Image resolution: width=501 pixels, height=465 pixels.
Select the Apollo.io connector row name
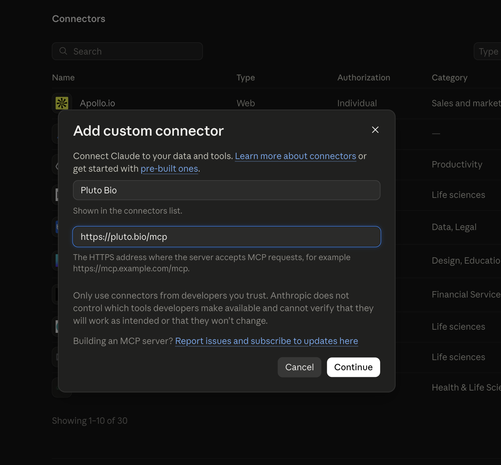point(97,103)
